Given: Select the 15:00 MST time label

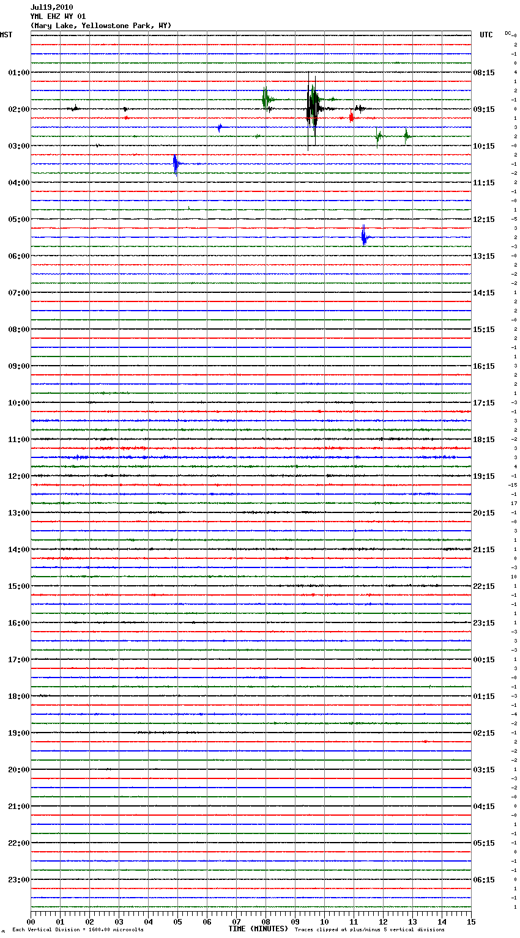Looking at the screenshot, I should [x=19, y=586].
